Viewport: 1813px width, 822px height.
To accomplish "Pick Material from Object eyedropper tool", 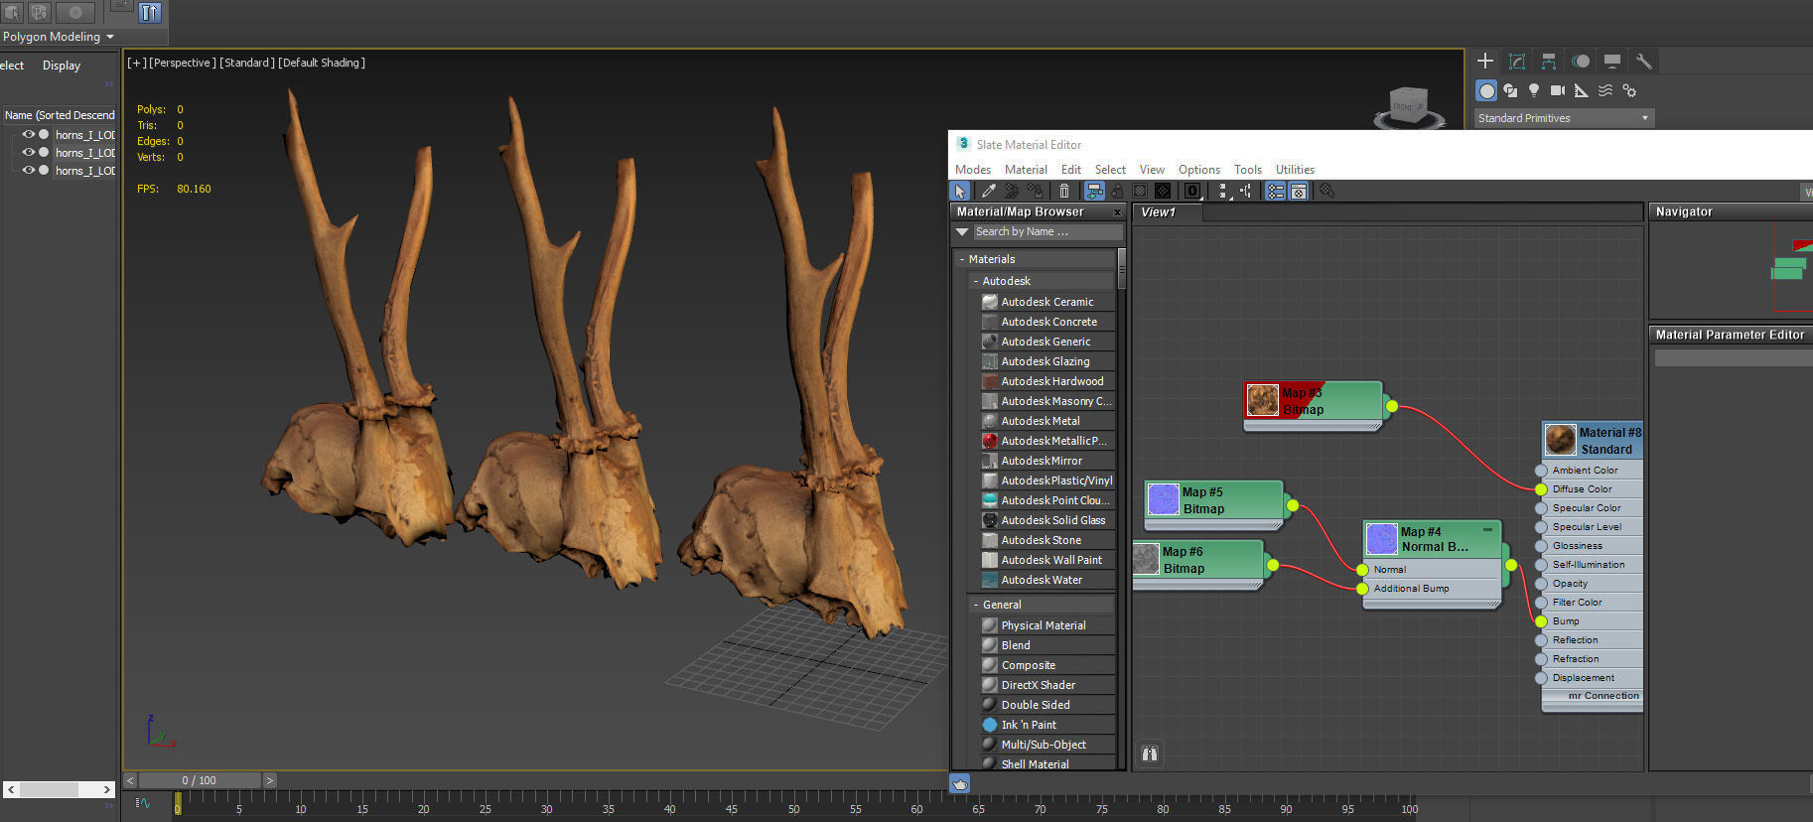I will pos(989,191).
